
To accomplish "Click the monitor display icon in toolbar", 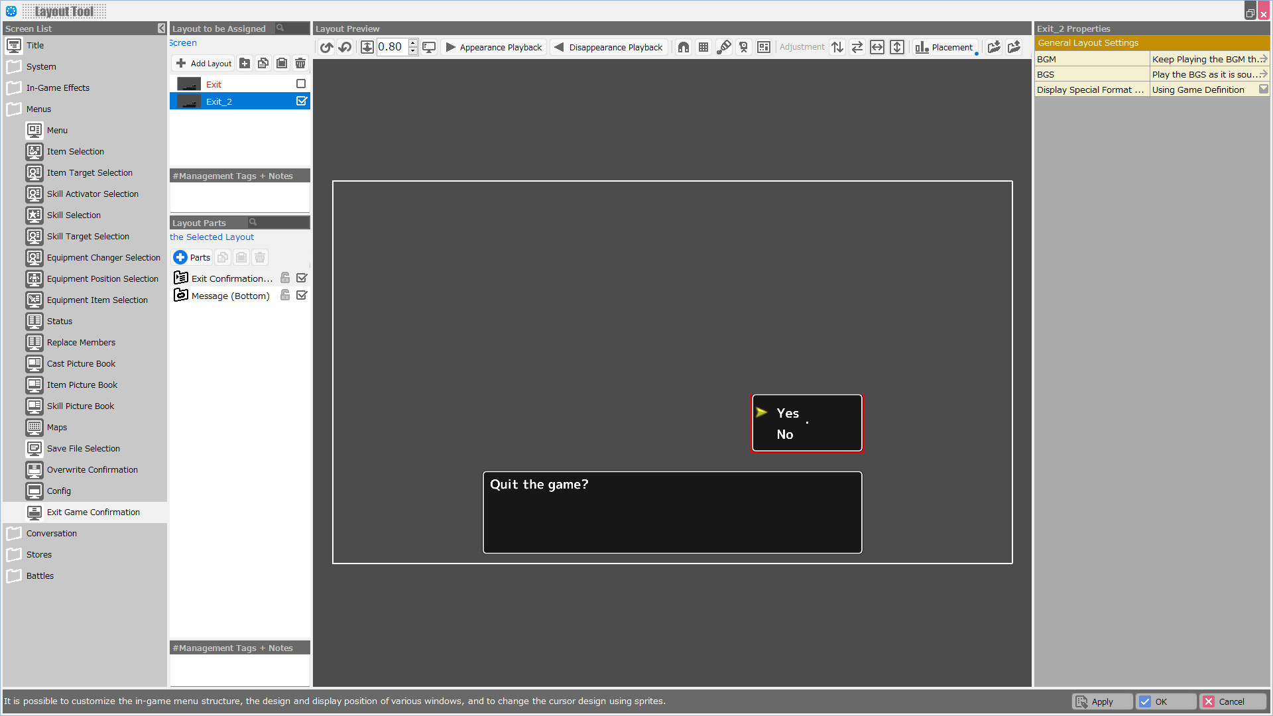I will (429, 47).
